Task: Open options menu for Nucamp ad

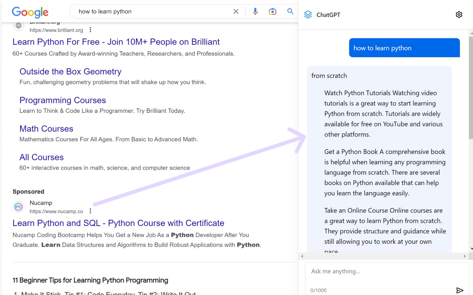Action: 91,211
